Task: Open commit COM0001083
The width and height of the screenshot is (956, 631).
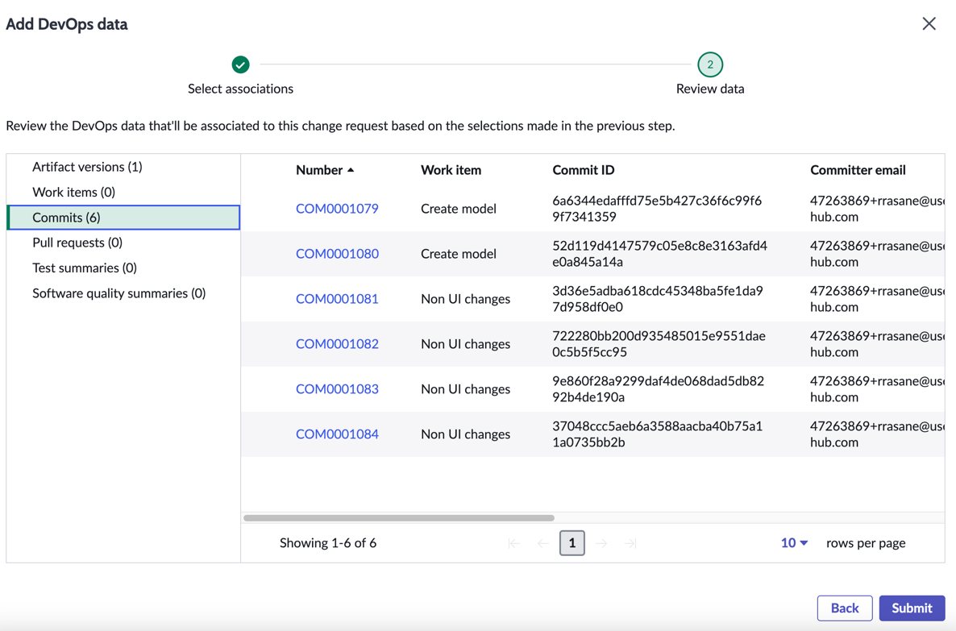Action: pyautogui.click(x=337, y=389)
